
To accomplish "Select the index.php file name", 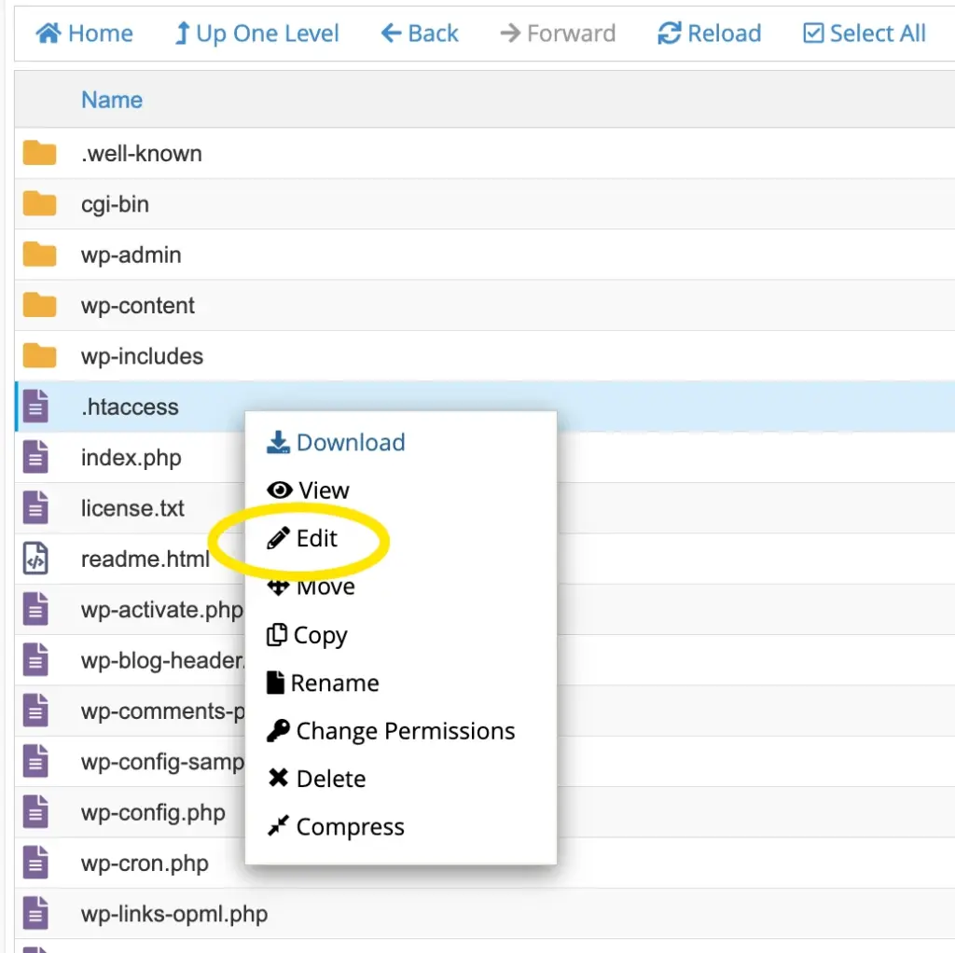I will (131, 458).
